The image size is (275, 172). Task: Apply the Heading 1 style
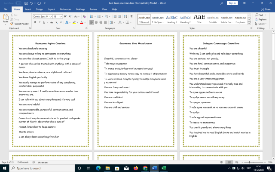[171, 19]
